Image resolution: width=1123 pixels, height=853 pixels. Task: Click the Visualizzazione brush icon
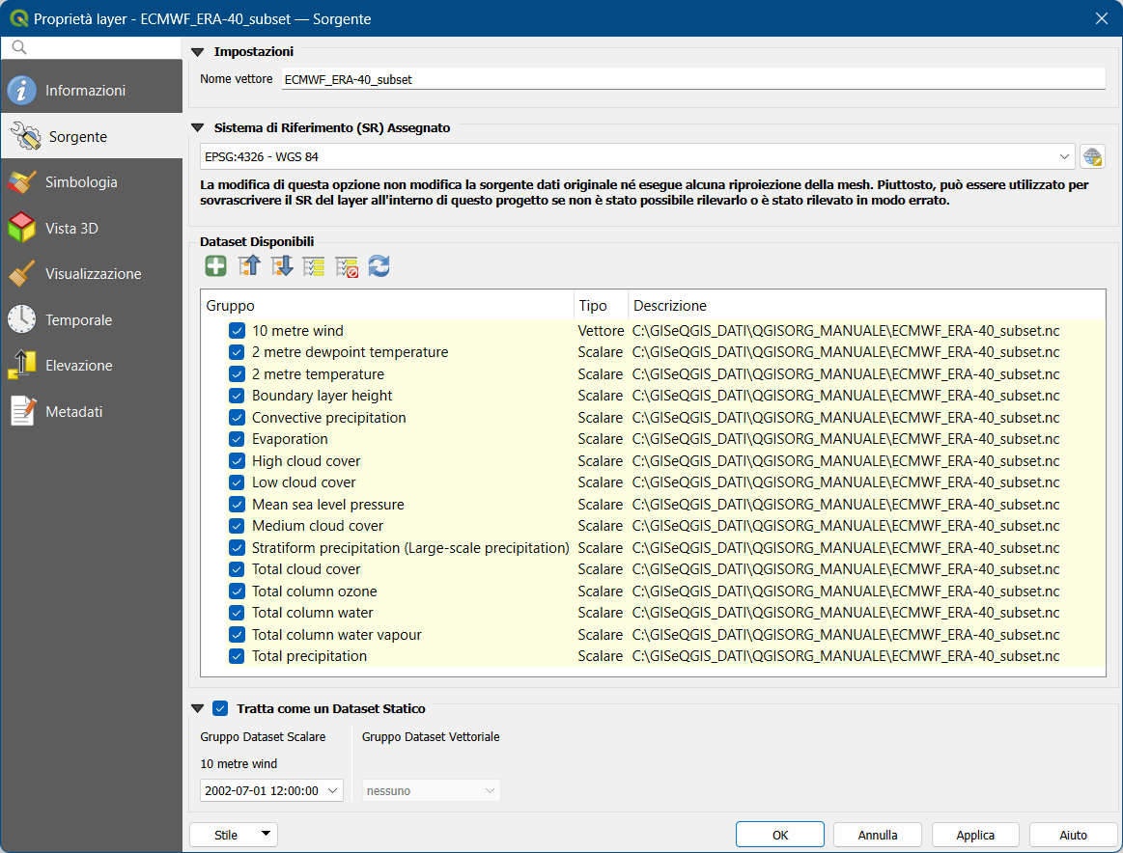click(21, 273)
